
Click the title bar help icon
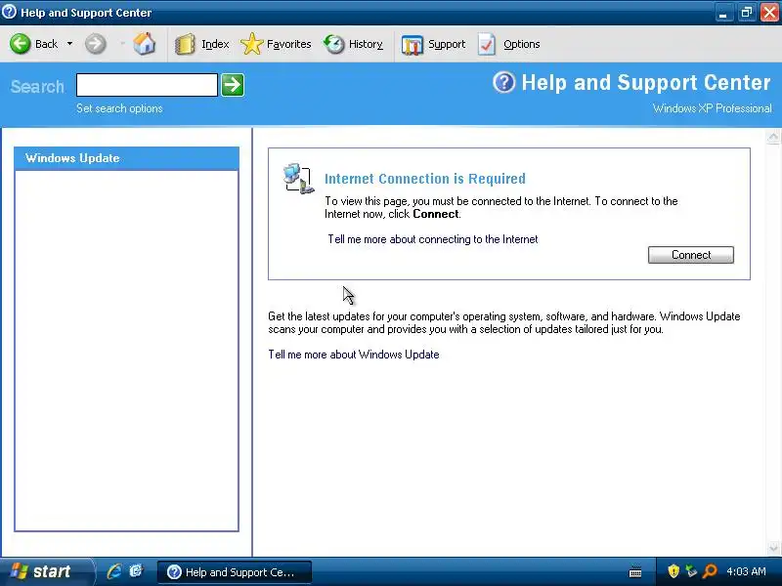tap(9, 12)
